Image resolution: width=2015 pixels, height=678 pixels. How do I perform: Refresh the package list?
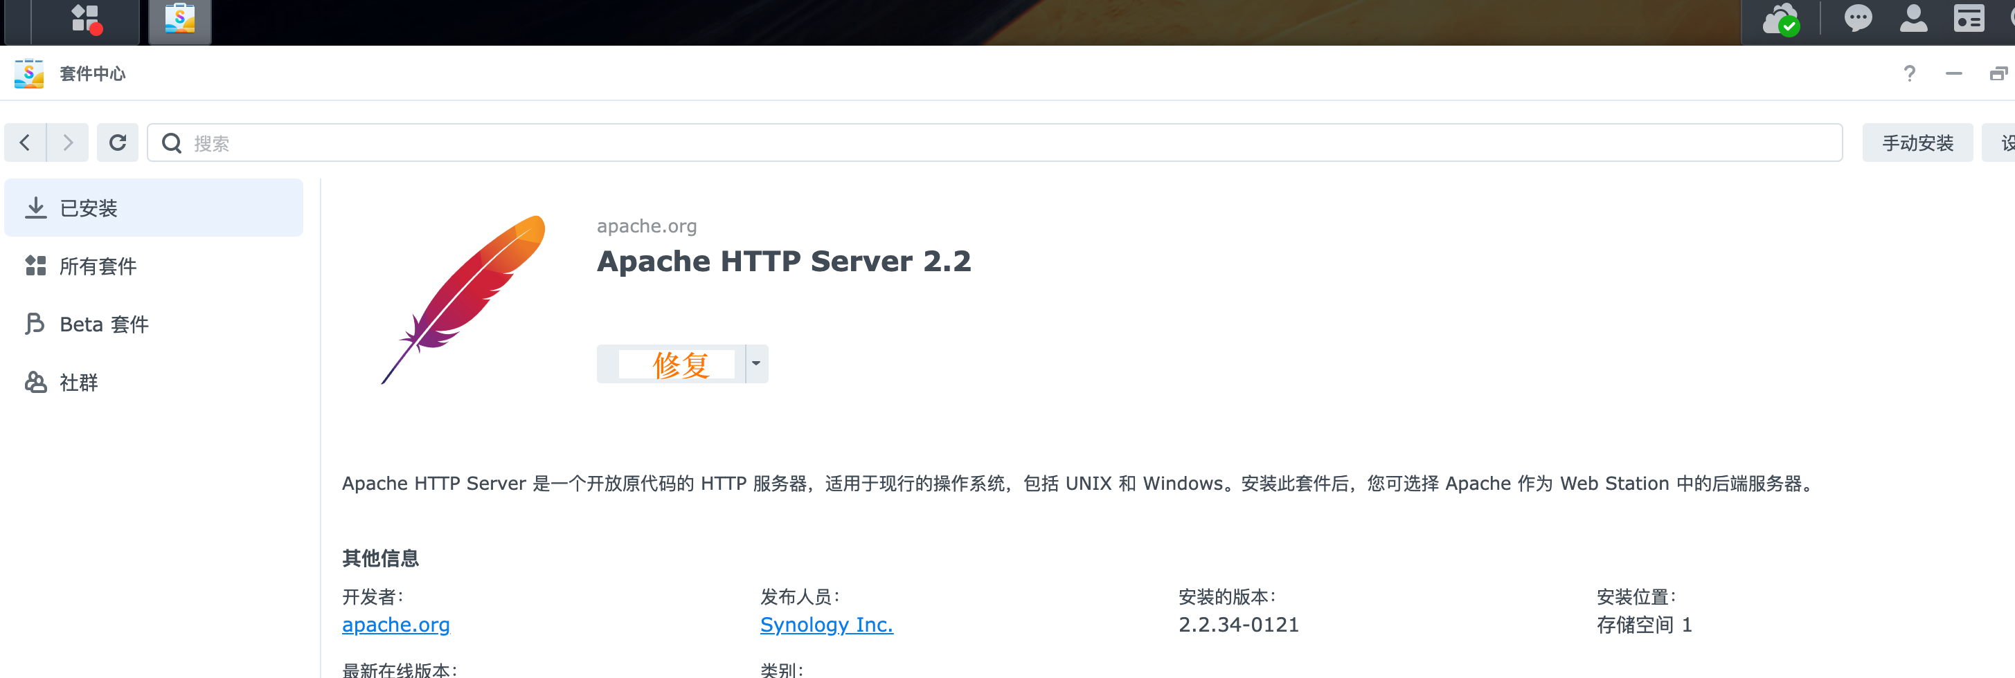coord(117,143)
